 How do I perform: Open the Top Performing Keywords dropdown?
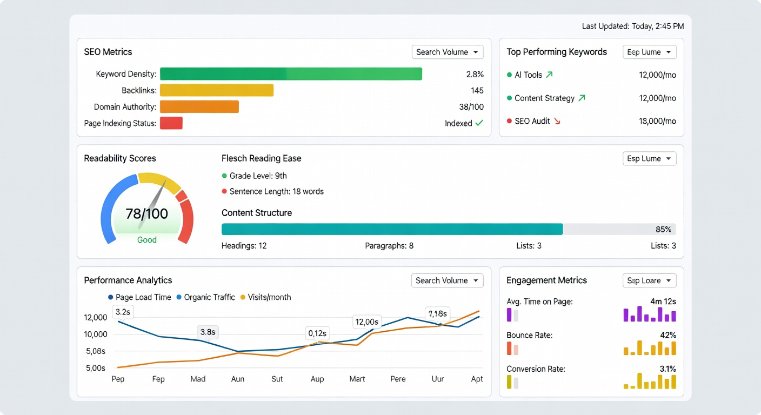click(649, 52)
